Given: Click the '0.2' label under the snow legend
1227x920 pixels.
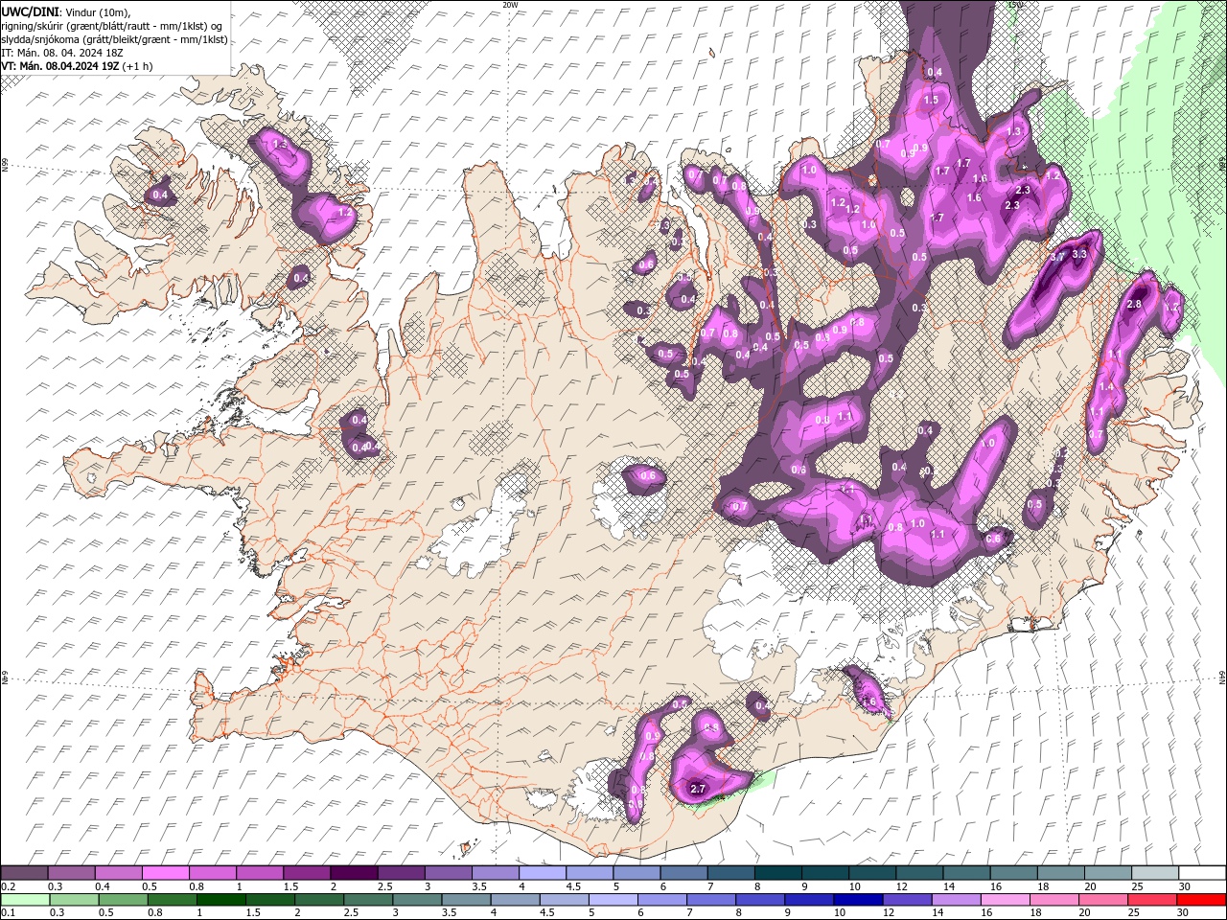Looking at the screenshot, I should (x=9, y=886).
